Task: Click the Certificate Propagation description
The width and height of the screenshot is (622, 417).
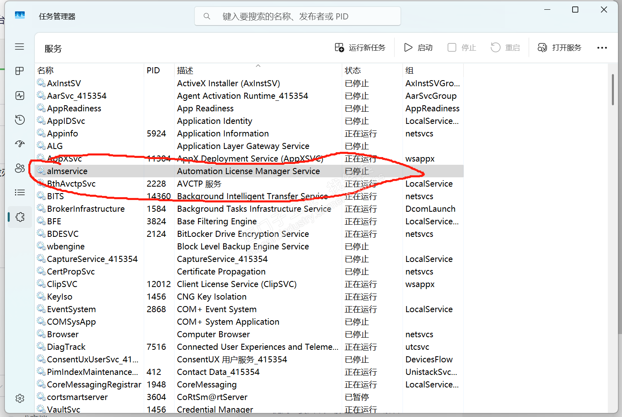Action: click(x=221, y=272)
